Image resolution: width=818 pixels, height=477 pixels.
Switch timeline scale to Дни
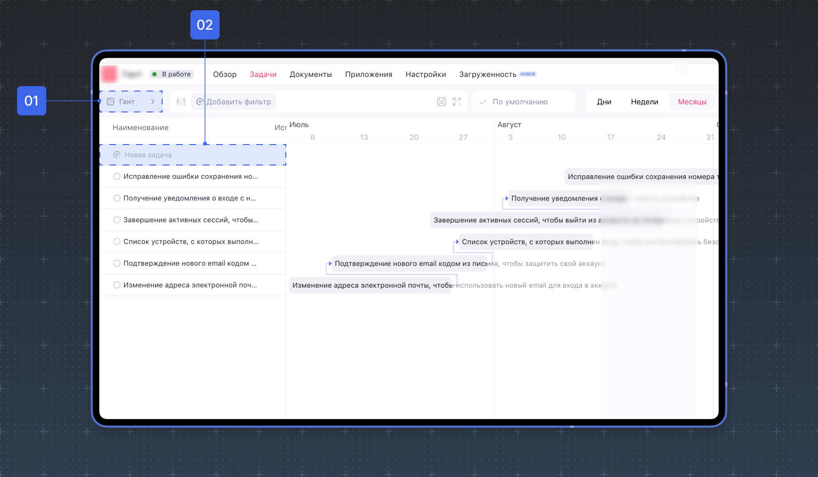[604, 102]
